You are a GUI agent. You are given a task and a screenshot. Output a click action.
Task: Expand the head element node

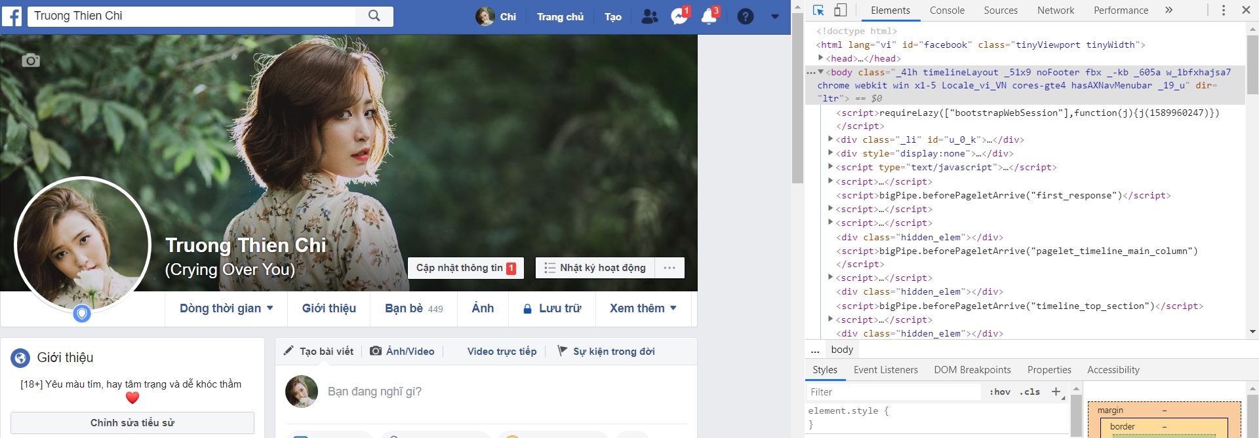pyautogui.click(x=821, y=58)
